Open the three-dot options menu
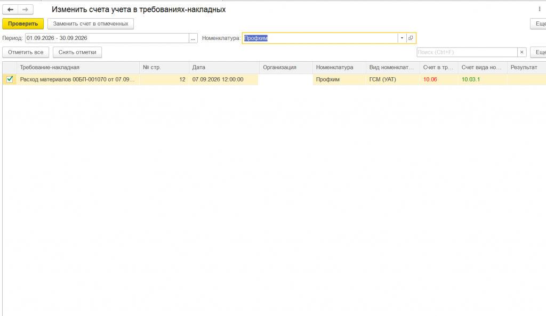 click(x=540, y=9)
